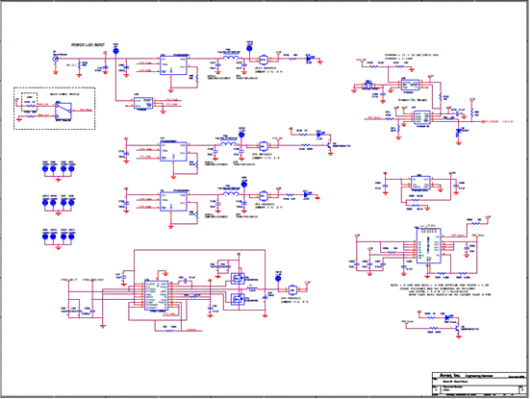Click the multi-pin IC at lower right
The image size is (532, 399).
[x=428, y=246]
